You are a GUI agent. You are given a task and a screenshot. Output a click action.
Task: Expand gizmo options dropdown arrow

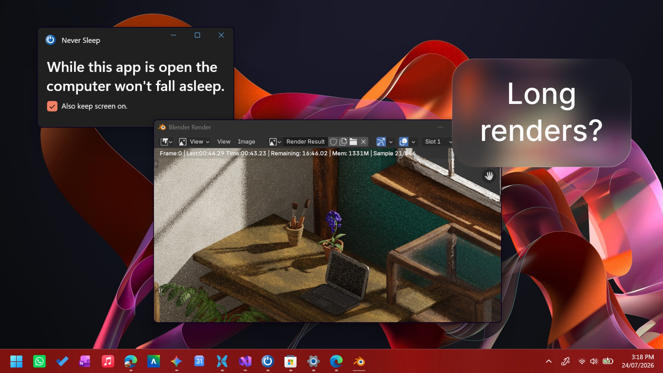(391, 142)
